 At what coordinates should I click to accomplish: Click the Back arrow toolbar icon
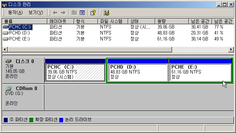55,13
